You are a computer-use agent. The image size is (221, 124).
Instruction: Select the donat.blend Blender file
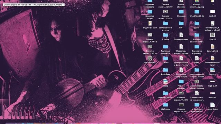pos(212,46)
